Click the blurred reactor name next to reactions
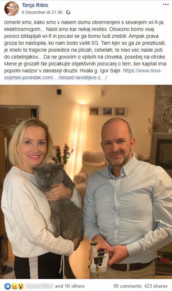 (40, 286)
